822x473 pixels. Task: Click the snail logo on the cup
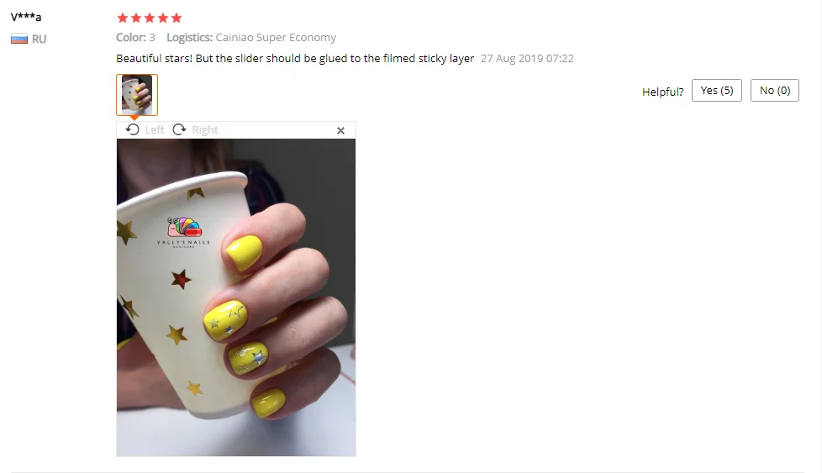[x=185, y=228]
